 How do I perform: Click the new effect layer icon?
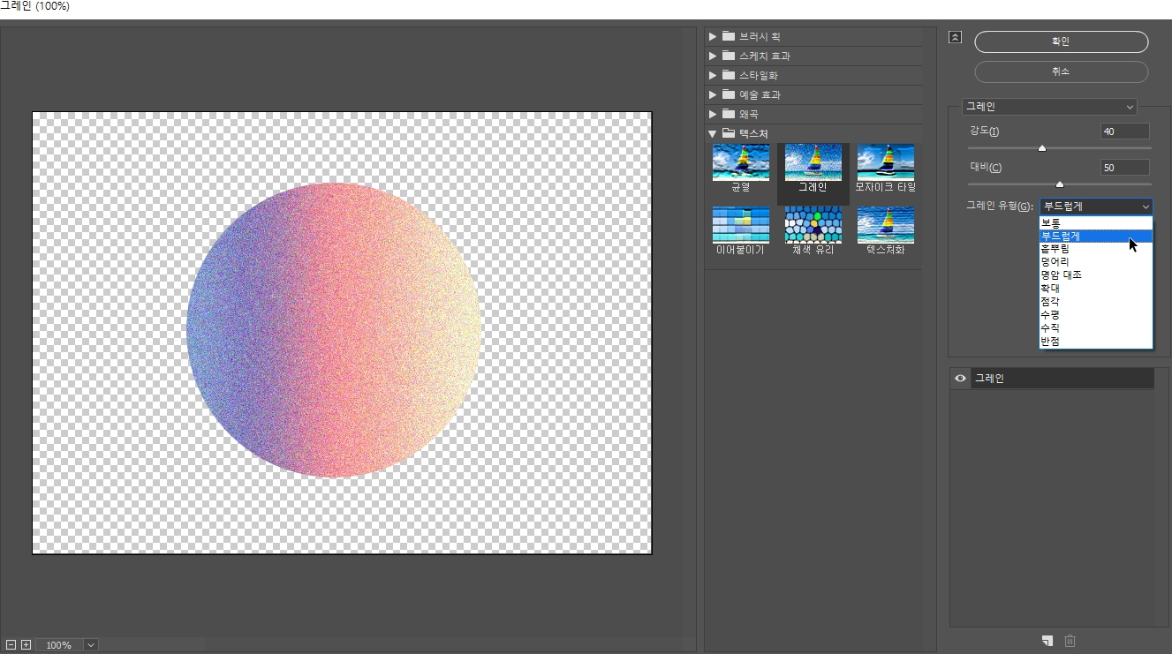1047,641
